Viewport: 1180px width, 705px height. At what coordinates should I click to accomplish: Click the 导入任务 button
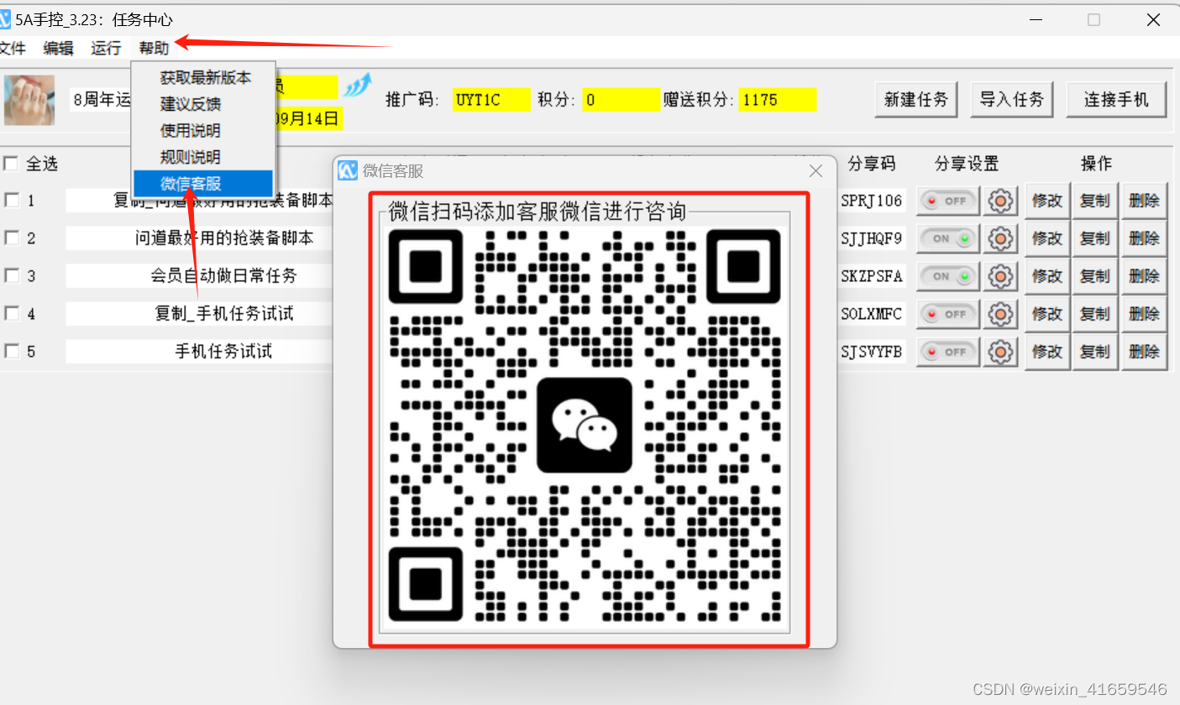pyautogui.click(x=1012, y=100)
